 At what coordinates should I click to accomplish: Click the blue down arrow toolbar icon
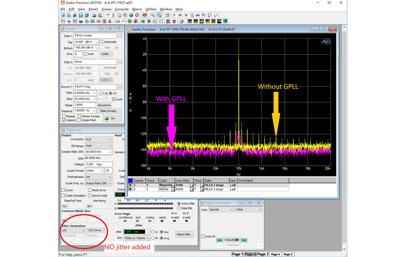[x=149, y=21]
